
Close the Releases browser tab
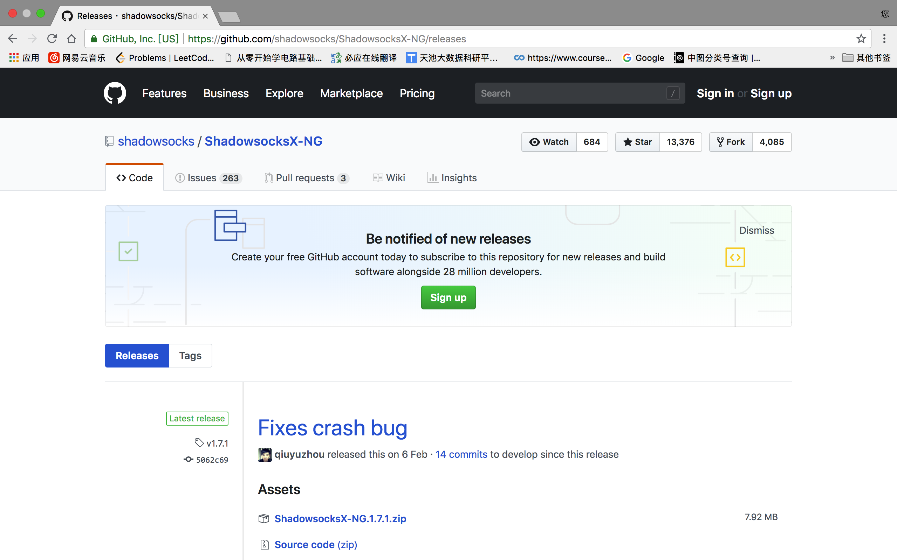coord(205,16)
